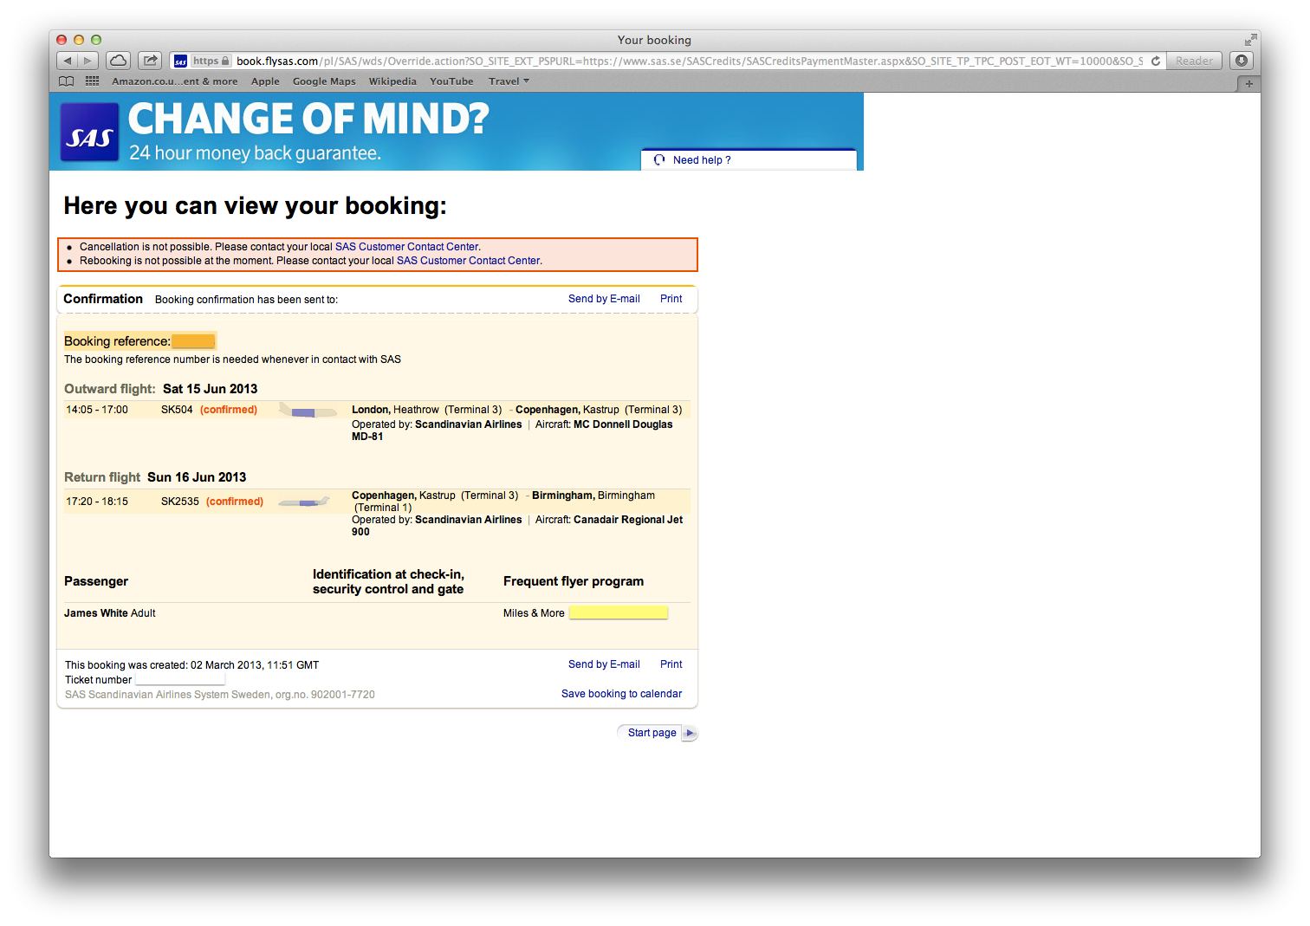The width and height of the screenshot is (1310, 926).
Task: Add a new tab with plus icon
Action: 1248,83
